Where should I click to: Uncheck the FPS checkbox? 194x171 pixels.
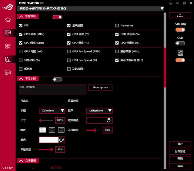(21, 26)
